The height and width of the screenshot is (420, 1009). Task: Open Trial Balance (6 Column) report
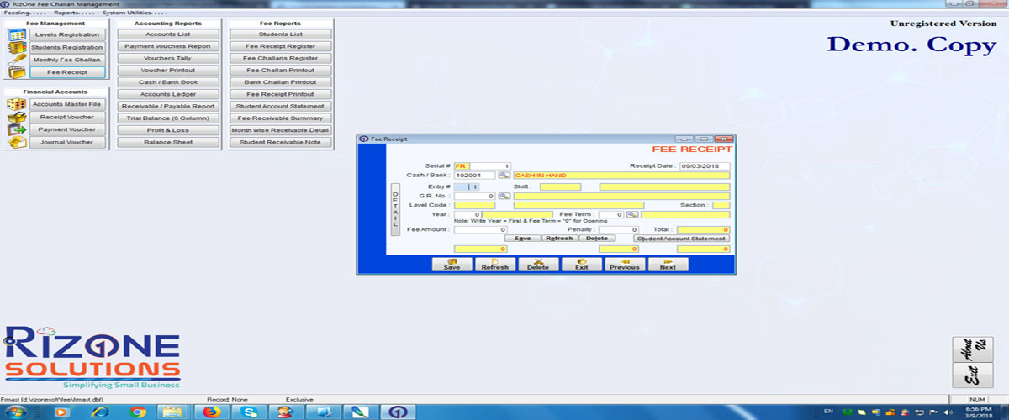pyautogui.click(x=167, y=118)
